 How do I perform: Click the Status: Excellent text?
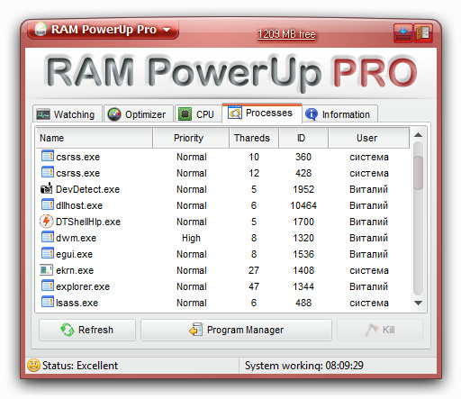[80, 366]
